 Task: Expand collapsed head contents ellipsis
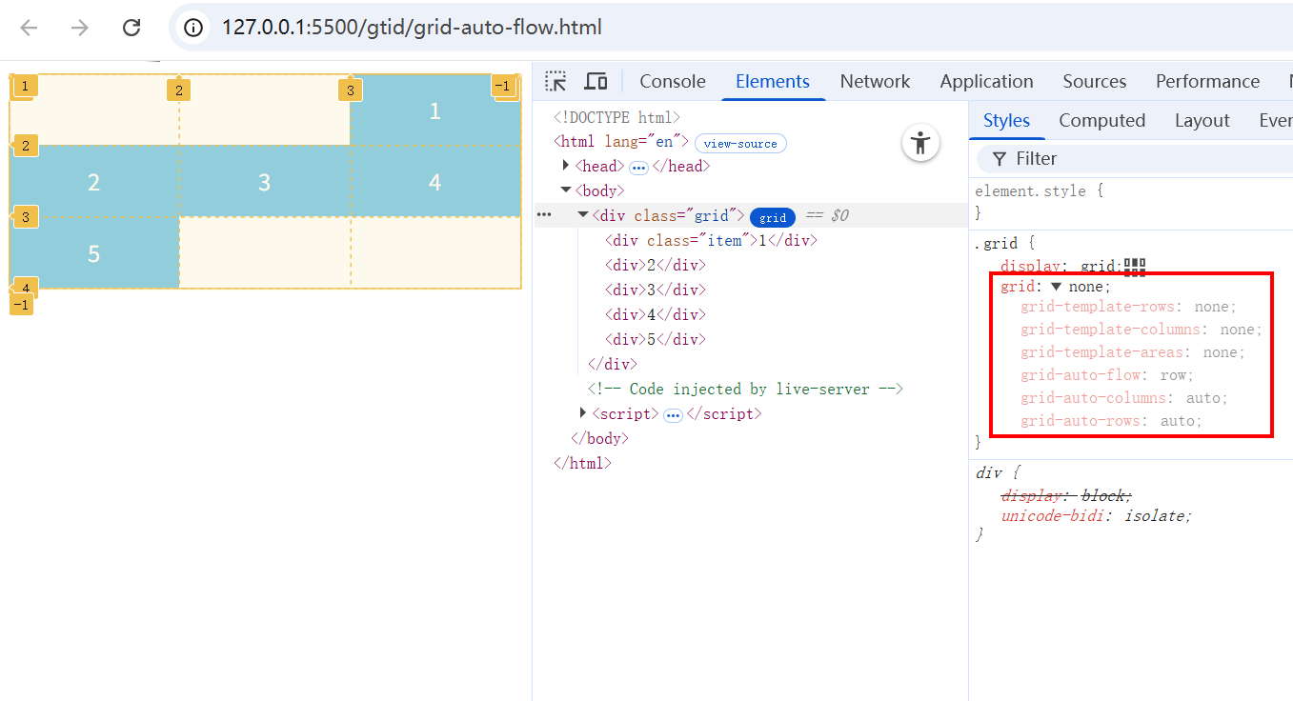tap(638, 167)
